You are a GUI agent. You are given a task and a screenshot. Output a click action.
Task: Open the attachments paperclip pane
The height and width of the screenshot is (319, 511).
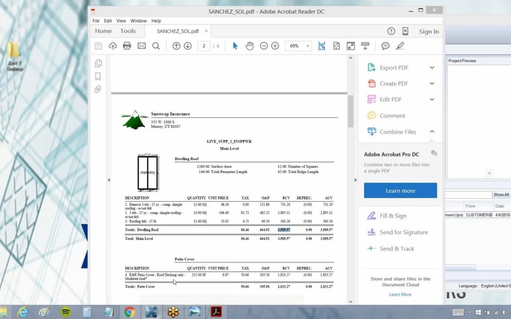point(98,89)
